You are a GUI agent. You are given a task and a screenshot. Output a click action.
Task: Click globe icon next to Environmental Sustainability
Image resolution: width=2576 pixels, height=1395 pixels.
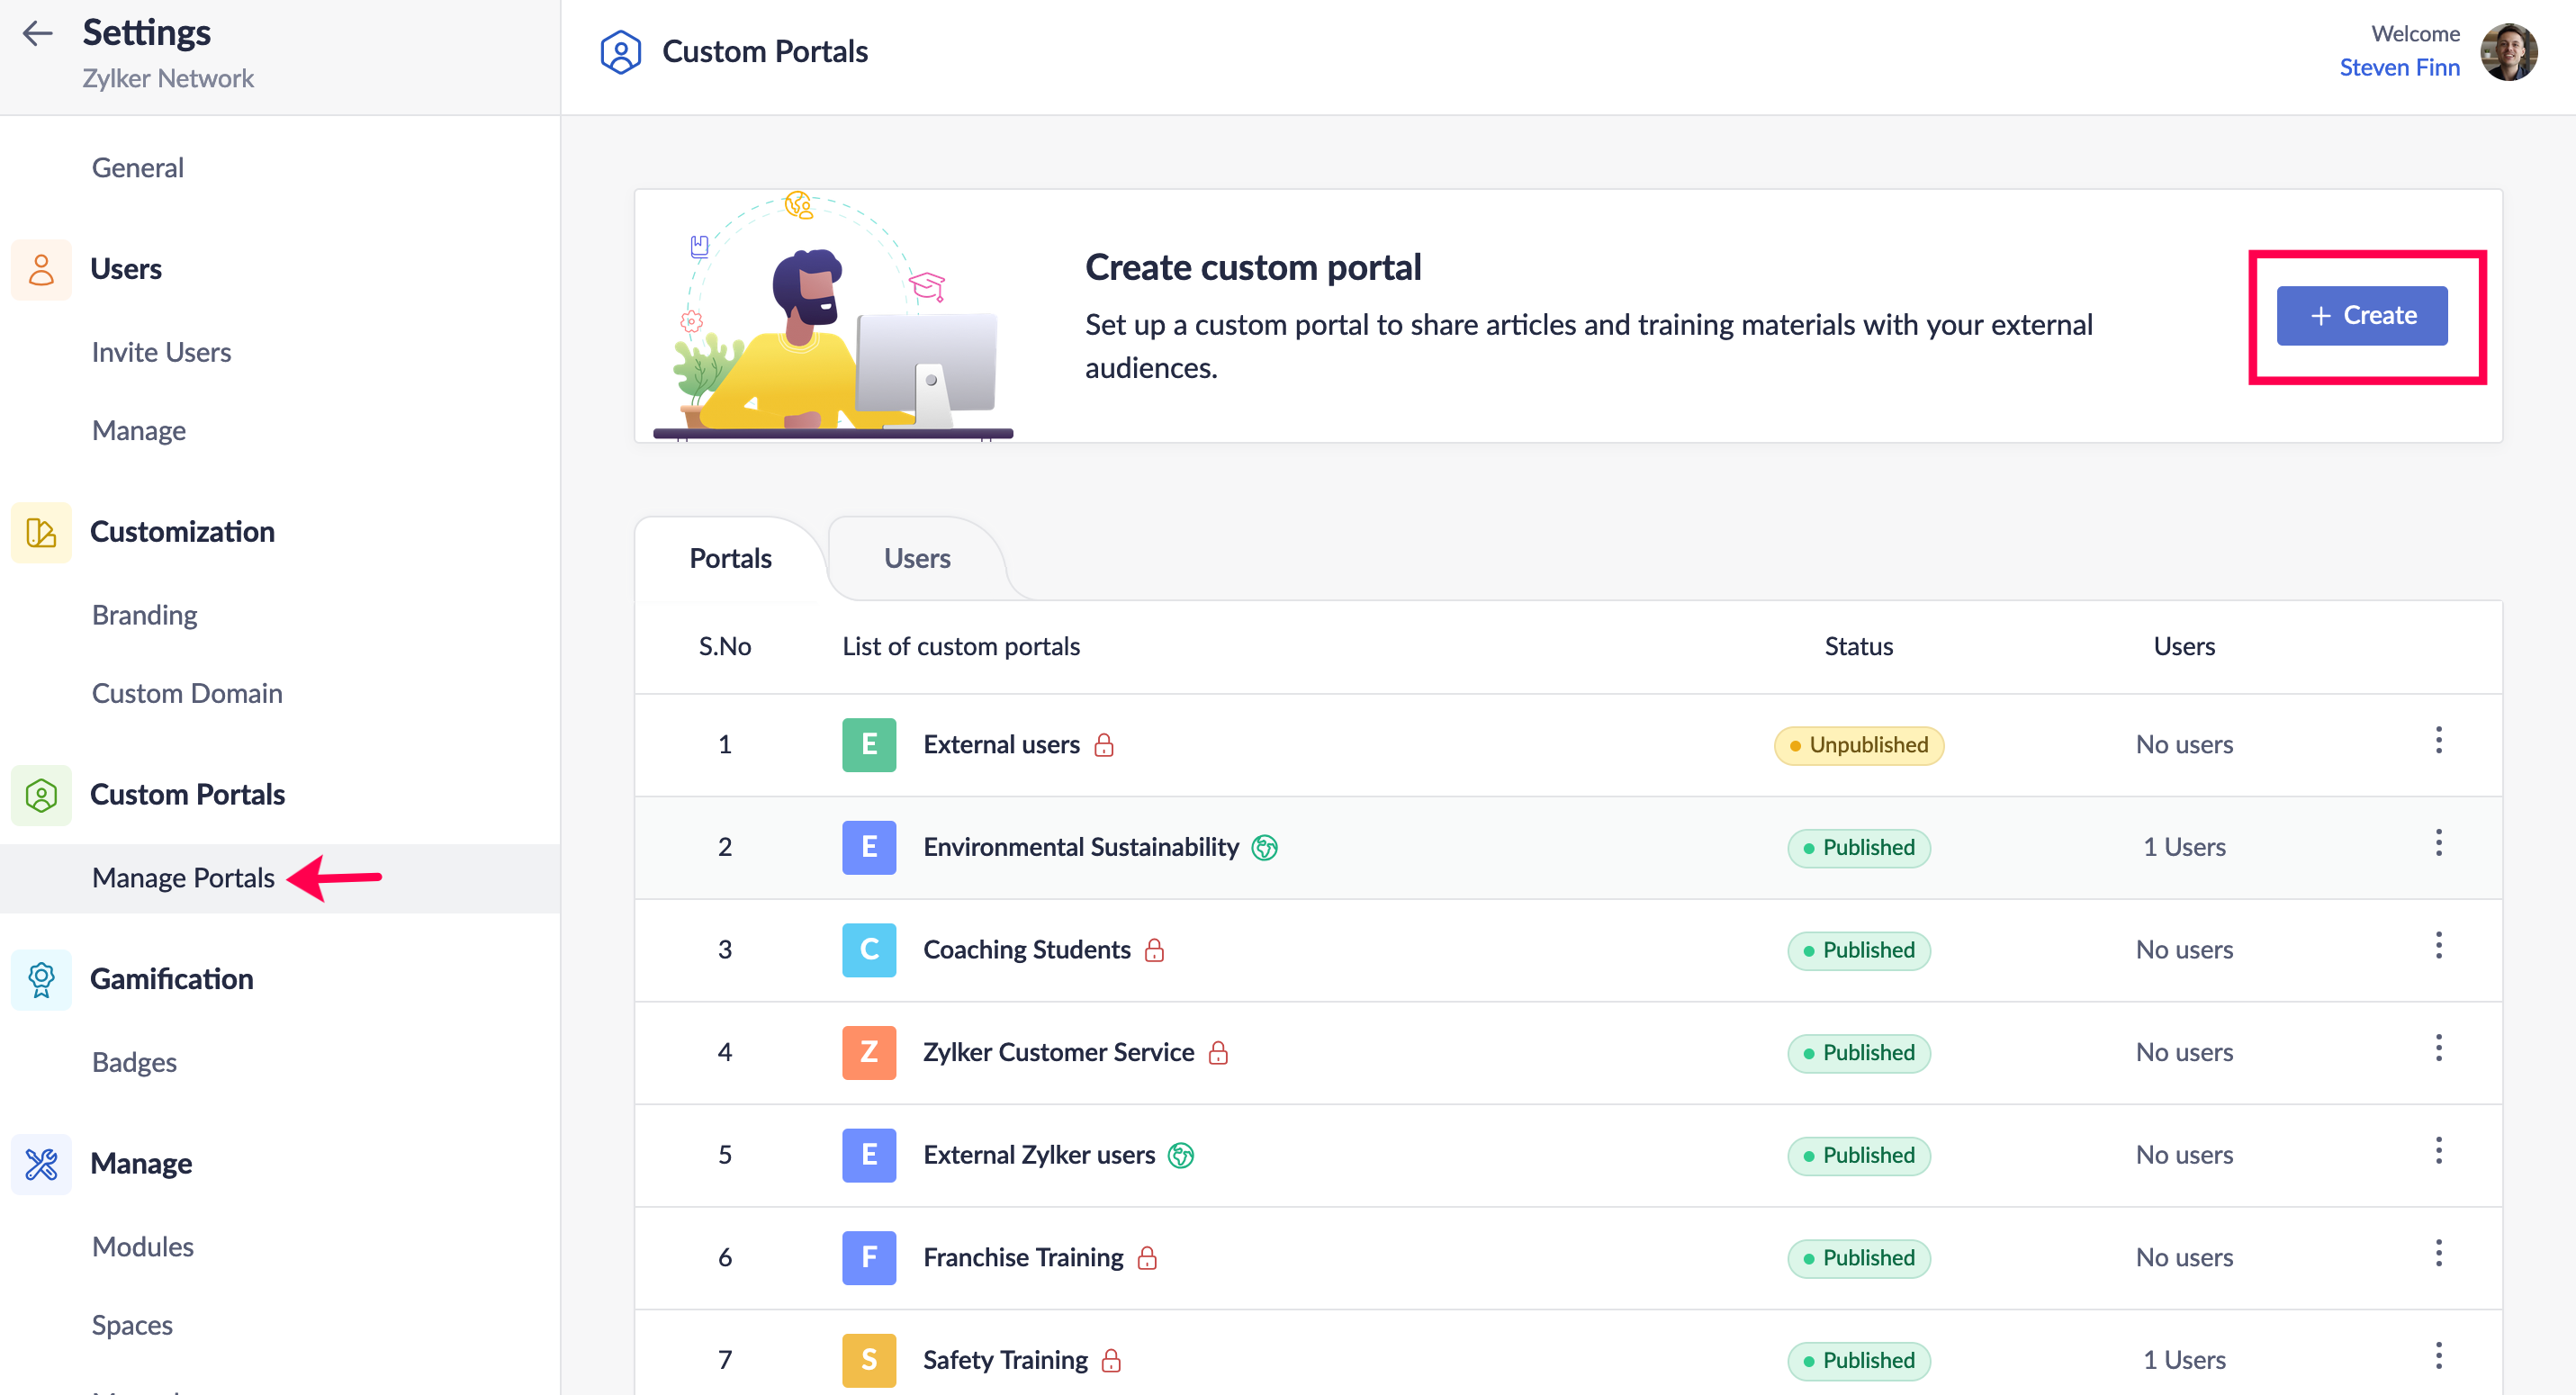pyautogui.click(x=1265, y=848)
